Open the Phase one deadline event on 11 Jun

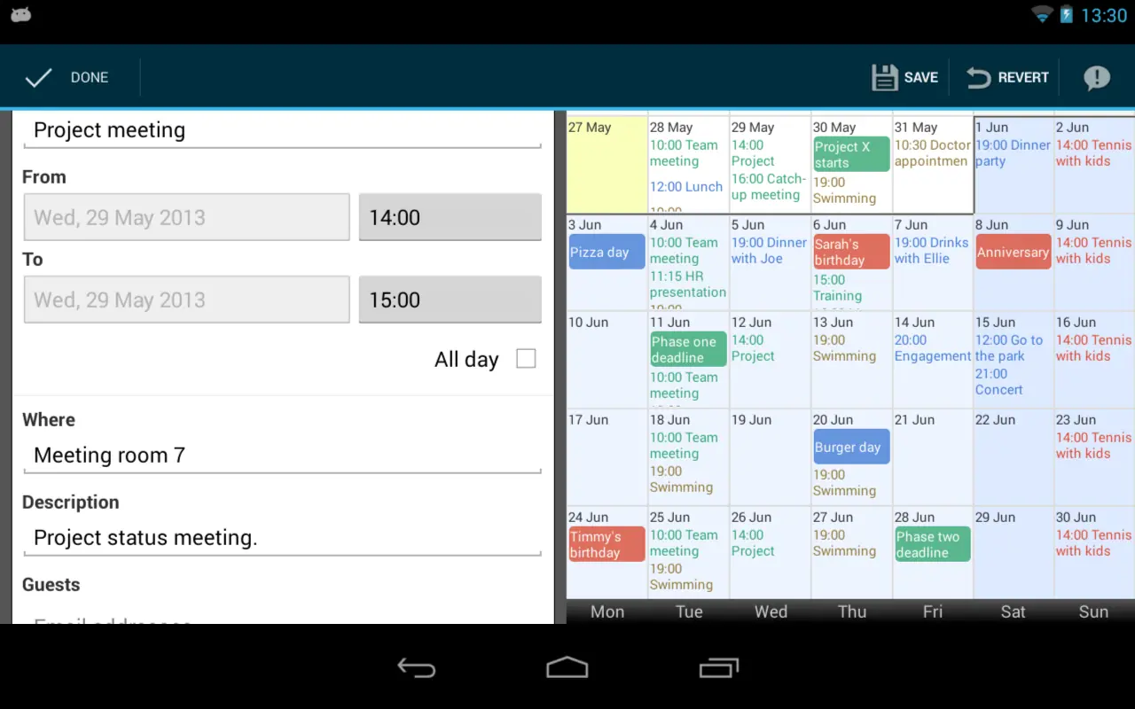pos(688,349)
